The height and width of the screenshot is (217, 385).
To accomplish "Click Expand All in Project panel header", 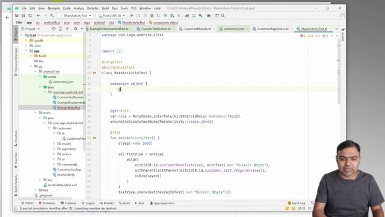I will pos(60,29).
